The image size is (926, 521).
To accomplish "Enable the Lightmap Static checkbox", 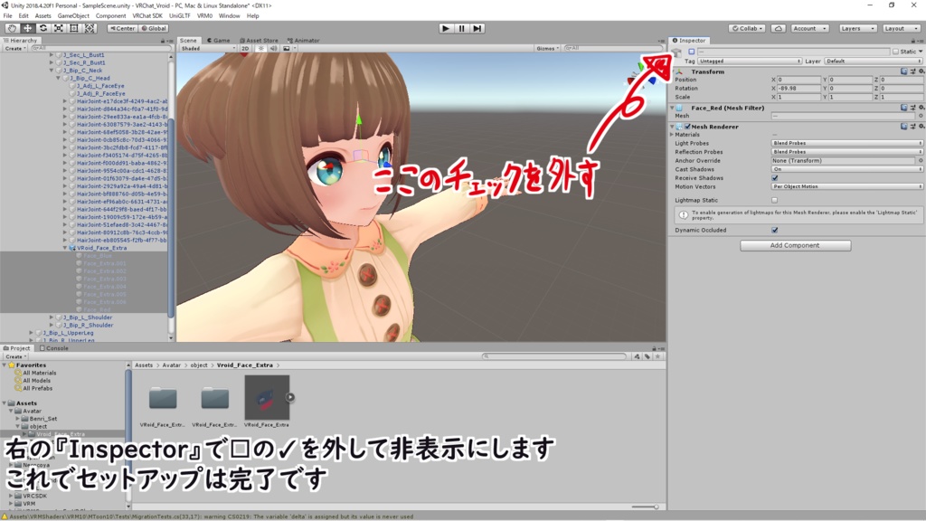I will [774, 201].
